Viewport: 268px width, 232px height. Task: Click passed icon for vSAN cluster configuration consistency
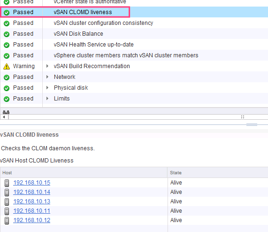[7, 23]
